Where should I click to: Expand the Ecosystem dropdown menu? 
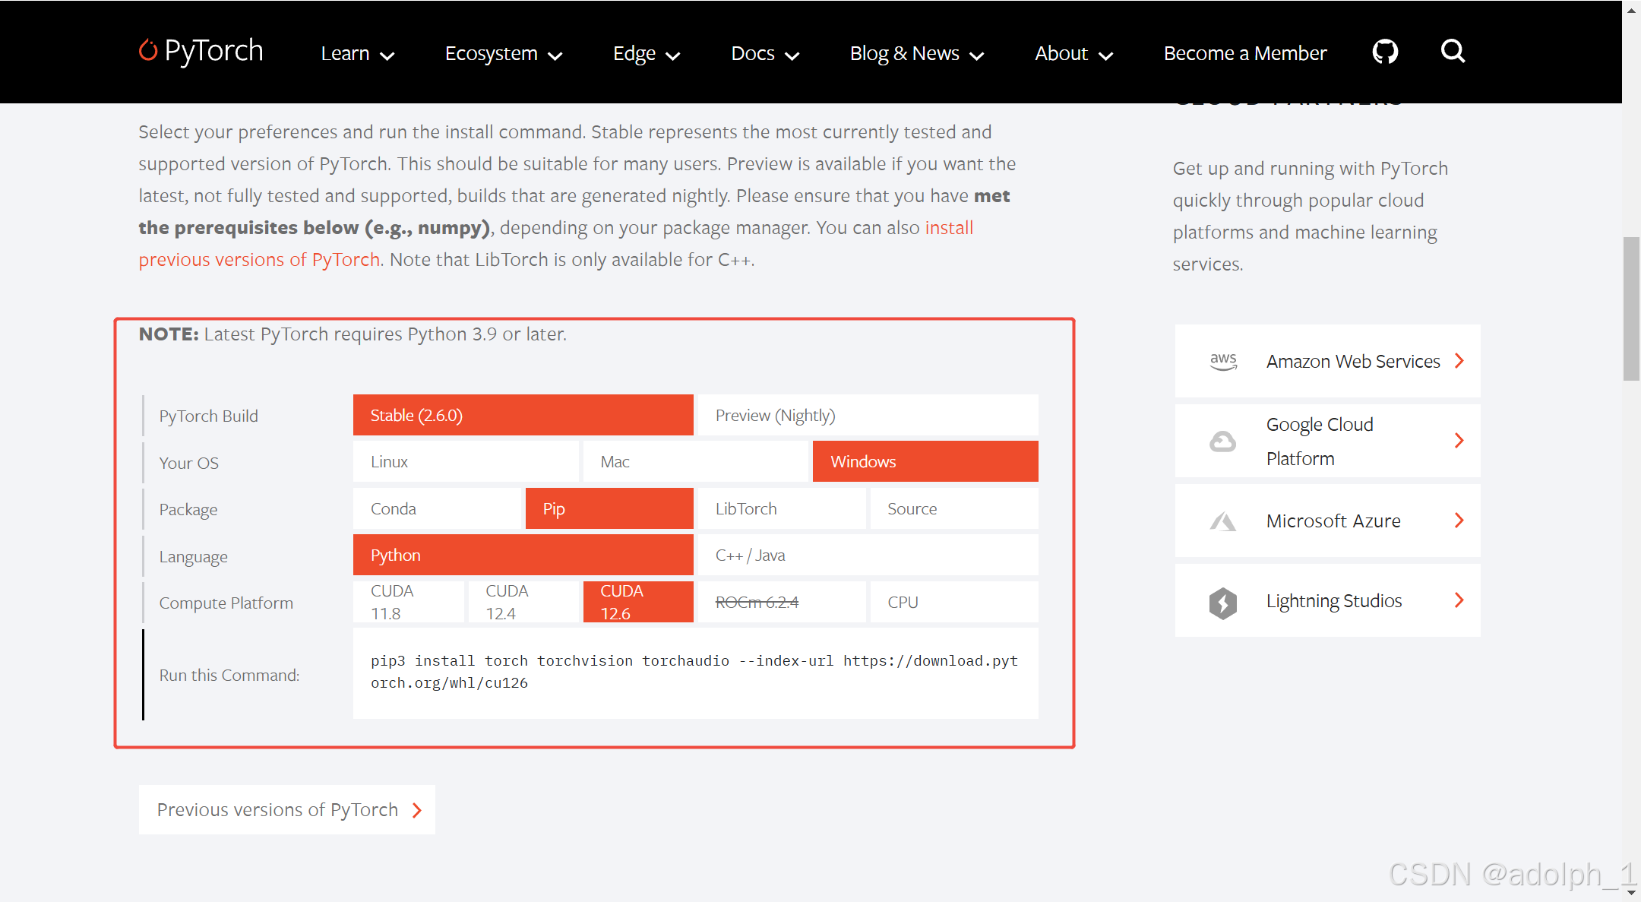[503, 53]
